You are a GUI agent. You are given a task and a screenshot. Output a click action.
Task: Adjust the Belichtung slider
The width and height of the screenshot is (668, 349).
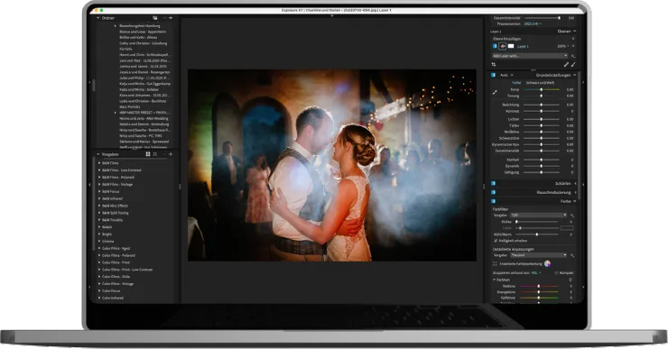[542, 105]
